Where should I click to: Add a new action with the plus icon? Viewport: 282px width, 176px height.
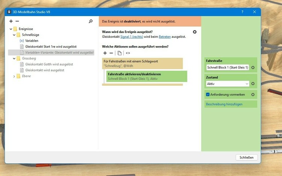(105, 53)
